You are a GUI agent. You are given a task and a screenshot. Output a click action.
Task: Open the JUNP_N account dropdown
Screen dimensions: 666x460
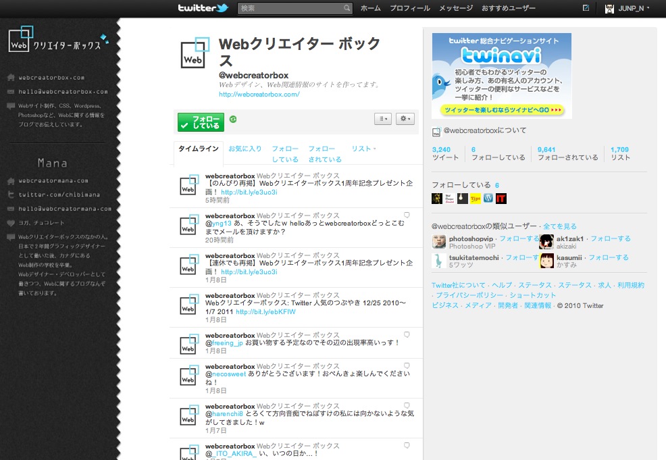pyautogui.click(x=627, y=9)
